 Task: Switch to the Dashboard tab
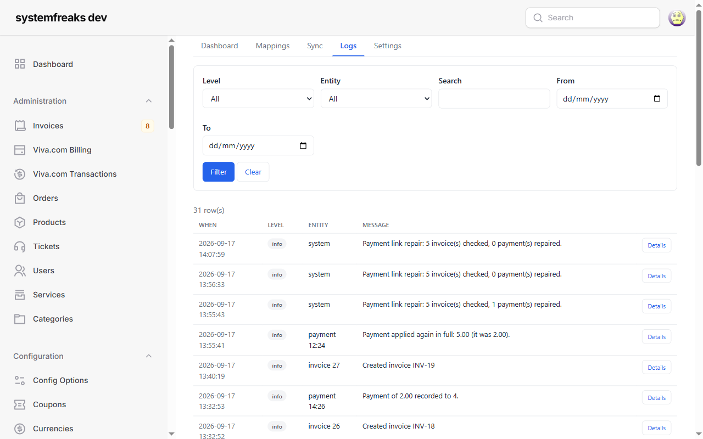(219, 46)
